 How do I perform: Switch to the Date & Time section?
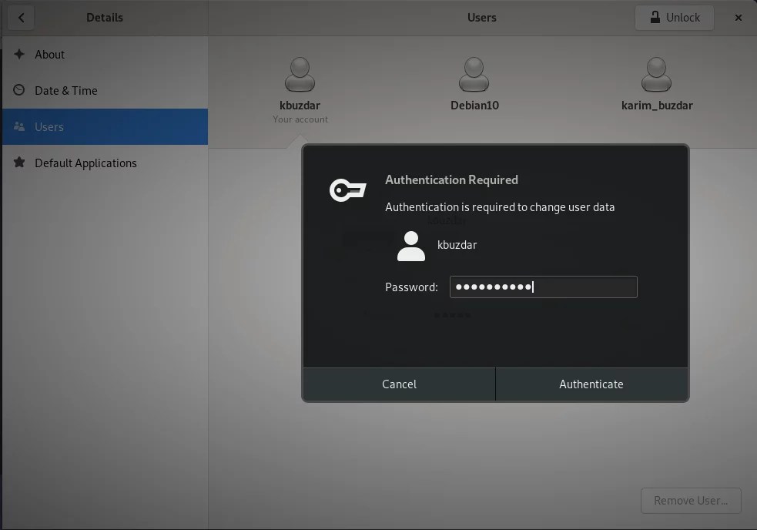(65, 90)
